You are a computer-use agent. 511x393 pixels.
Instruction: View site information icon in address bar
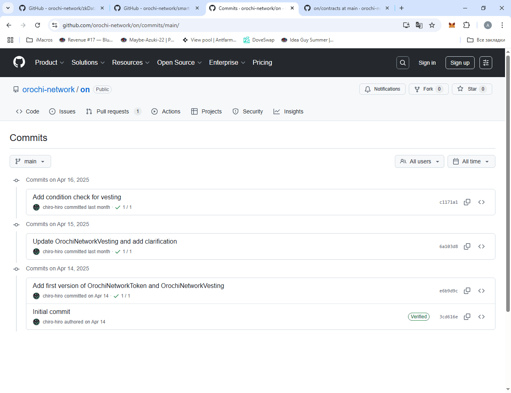[55, 25]
